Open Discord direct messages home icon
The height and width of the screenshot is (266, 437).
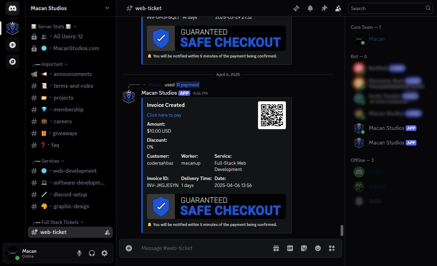[13, 8]
